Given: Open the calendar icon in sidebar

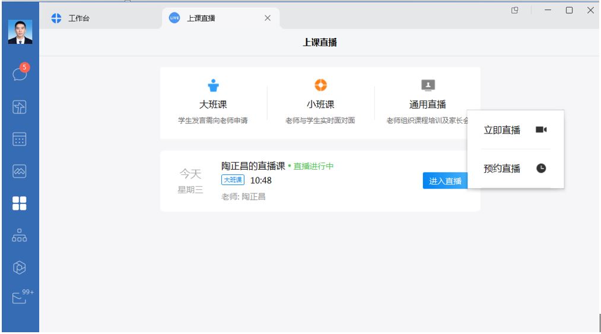Looking at the screenshot, I should tap(20, 139).
